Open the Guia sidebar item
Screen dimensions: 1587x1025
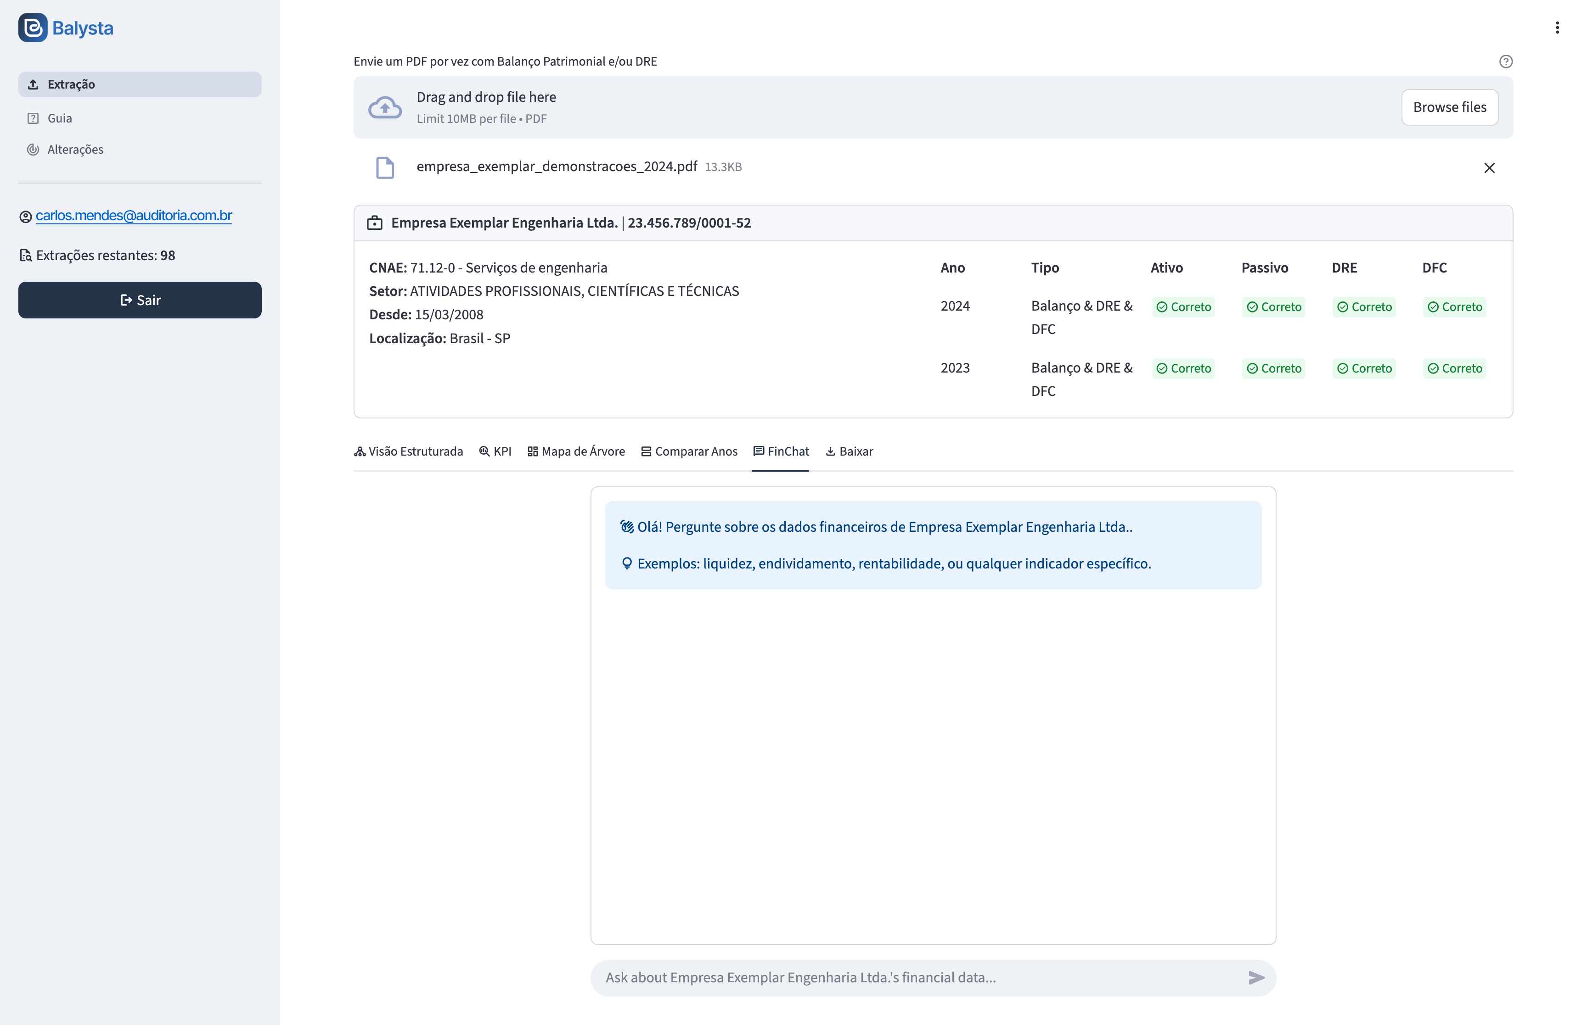coord(140,118)
